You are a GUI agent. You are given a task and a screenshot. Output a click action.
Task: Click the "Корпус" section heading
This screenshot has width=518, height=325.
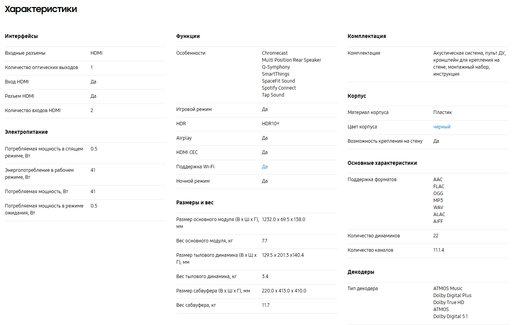(x=357, y=96)
